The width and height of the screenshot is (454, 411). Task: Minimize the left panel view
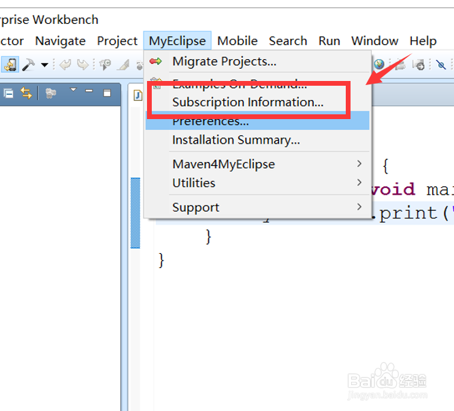coord(89,91)
